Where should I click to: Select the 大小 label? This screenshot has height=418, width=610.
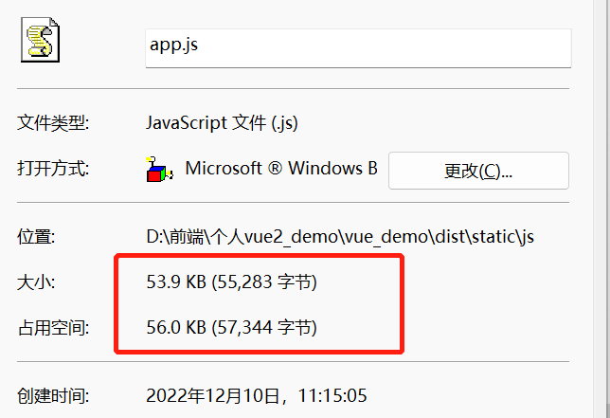(36, 282)
